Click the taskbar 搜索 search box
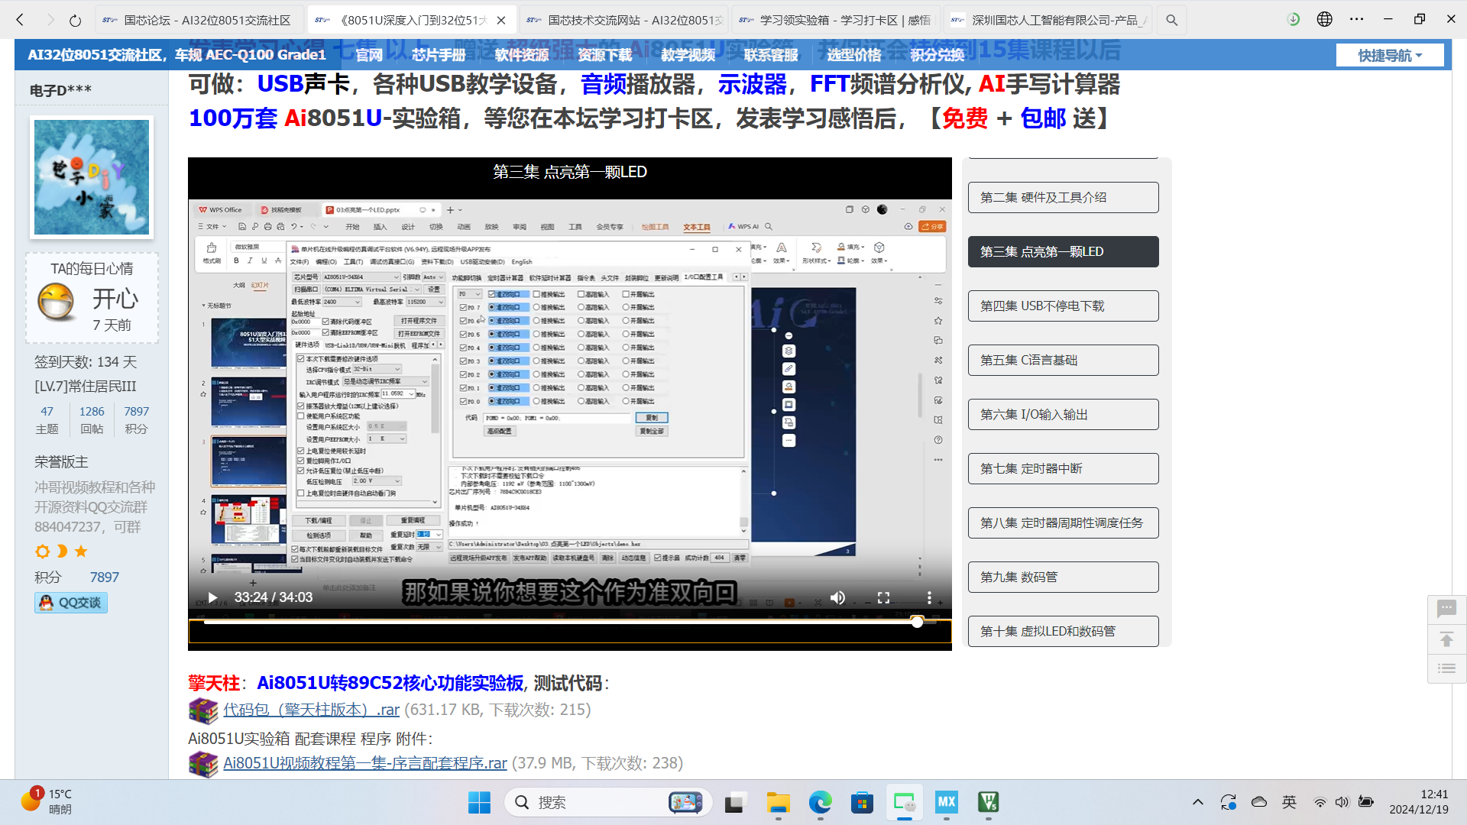Viewport: 1467px width, 825px height. 608,802
